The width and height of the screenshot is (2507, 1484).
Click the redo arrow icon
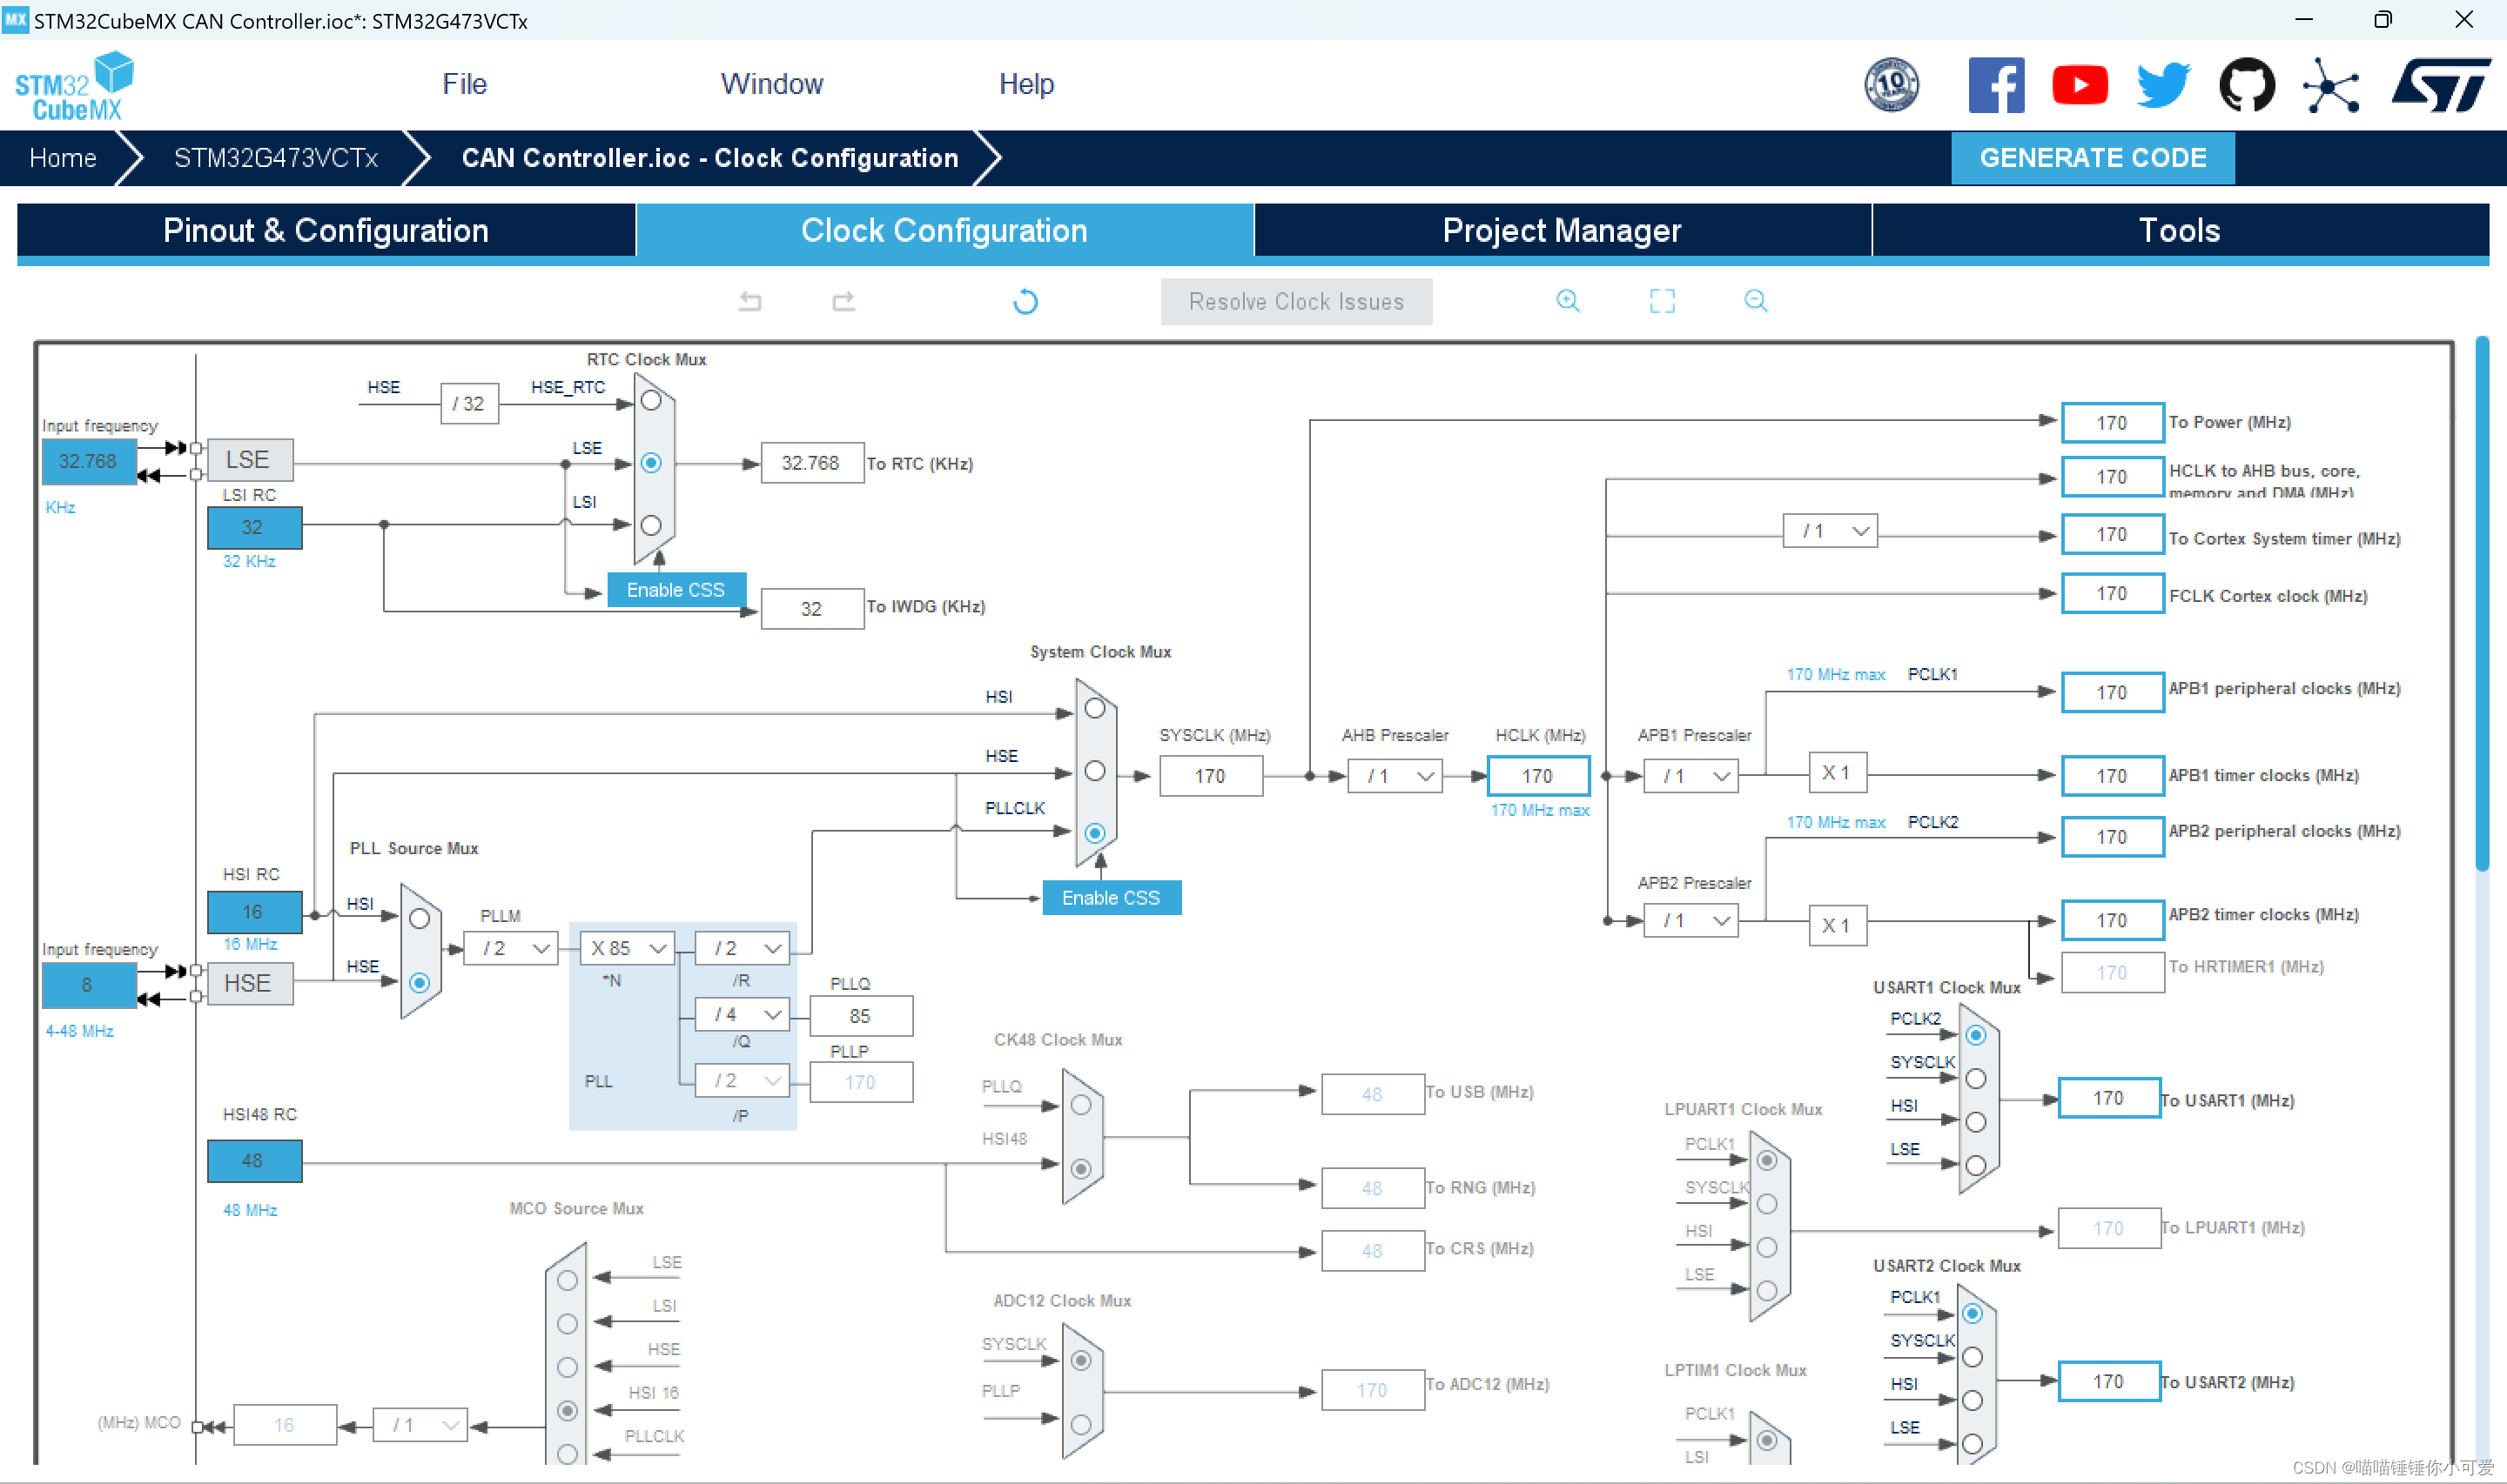pyautogui.click(x=844, y=301)
